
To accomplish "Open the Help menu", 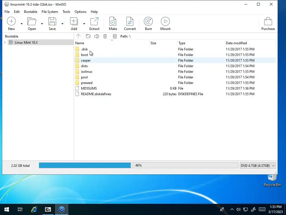I will click(94, 12).
